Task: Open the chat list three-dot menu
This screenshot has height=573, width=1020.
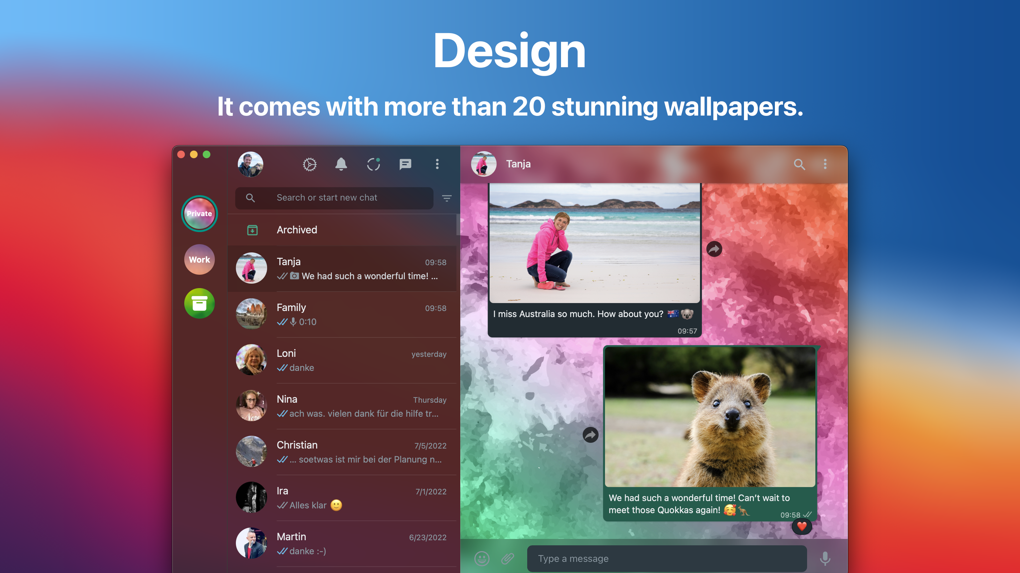Action: [x=437, y=164]
